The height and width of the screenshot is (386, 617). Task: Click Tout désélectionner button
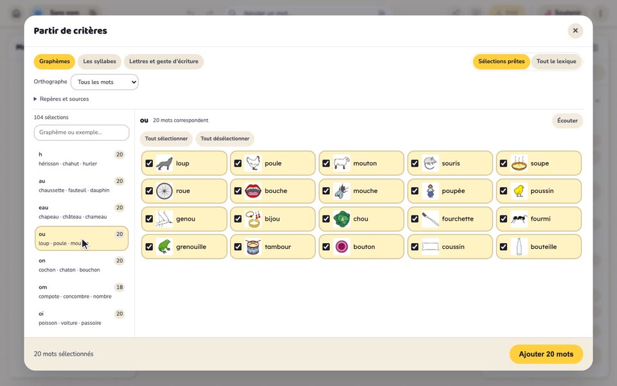click(225, 139)
